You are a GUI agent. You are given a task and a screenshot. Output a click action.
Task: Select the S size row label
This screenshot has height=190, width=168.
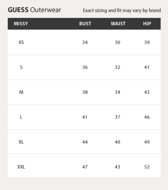click(21, 67)
